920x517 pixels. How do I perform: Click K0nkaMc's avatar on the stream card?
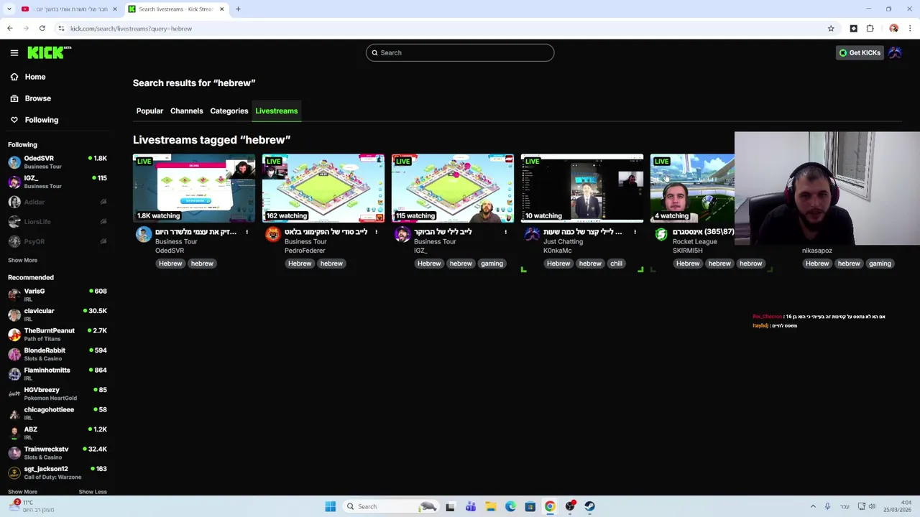[532, 234]
